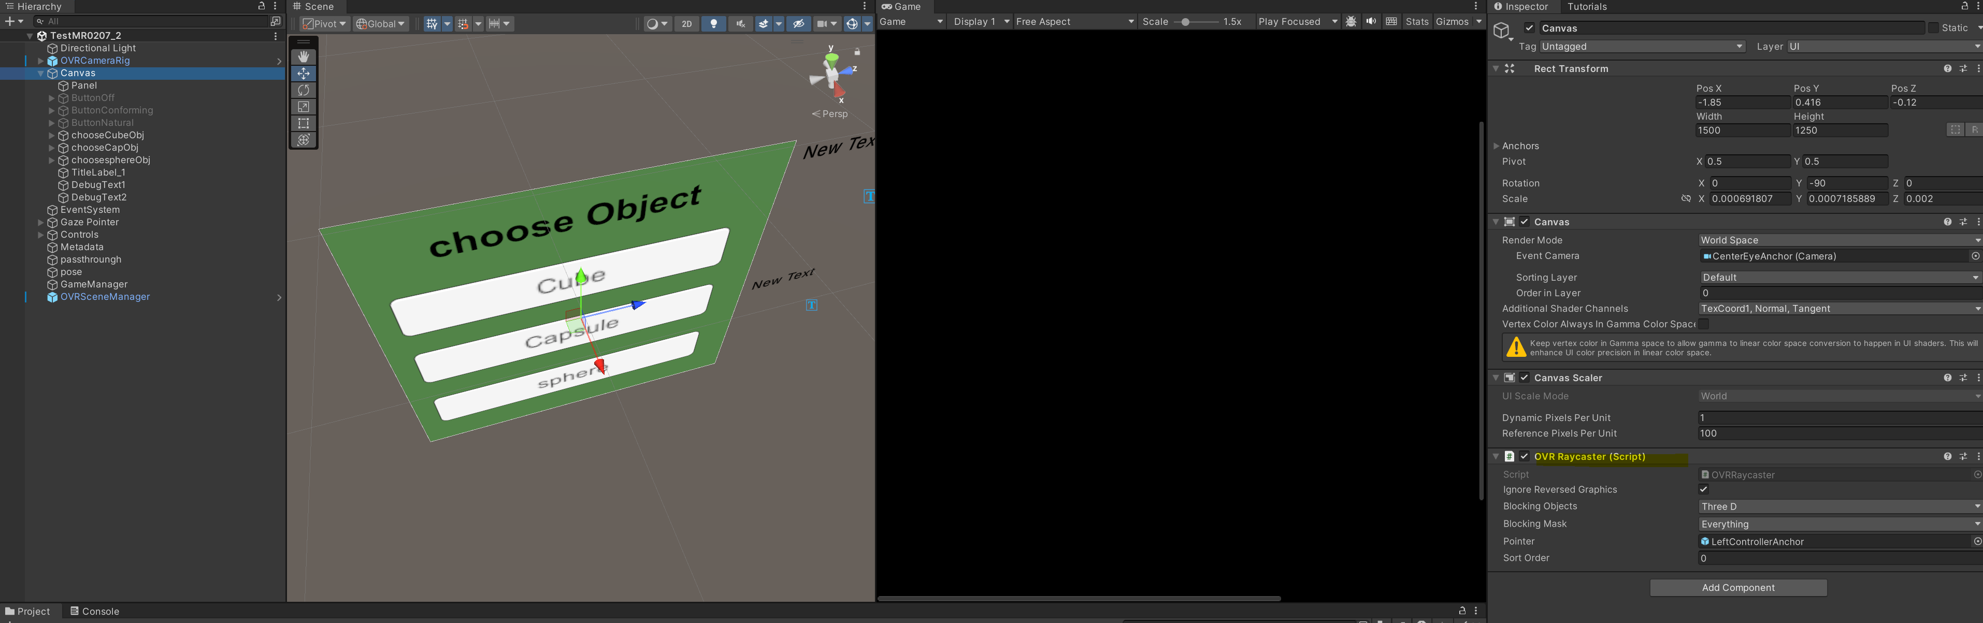Viewport: 1983px width, 623px height.
Task: Mute audio in the Game view
Action: tap(1371, 22)
